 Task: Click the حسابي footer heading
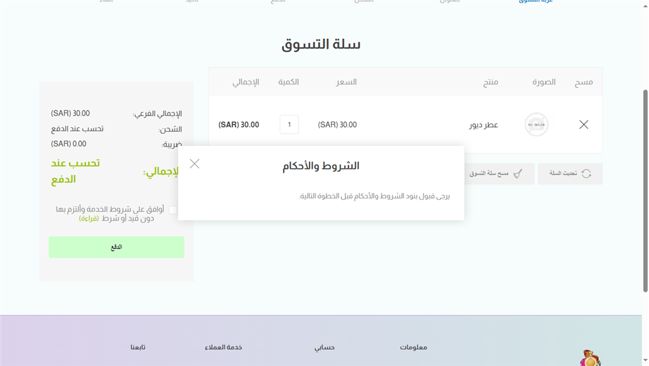[x=324, y=347]
